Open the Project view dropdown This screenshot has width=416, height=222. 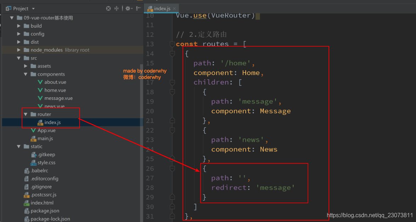tap(33, 9)
